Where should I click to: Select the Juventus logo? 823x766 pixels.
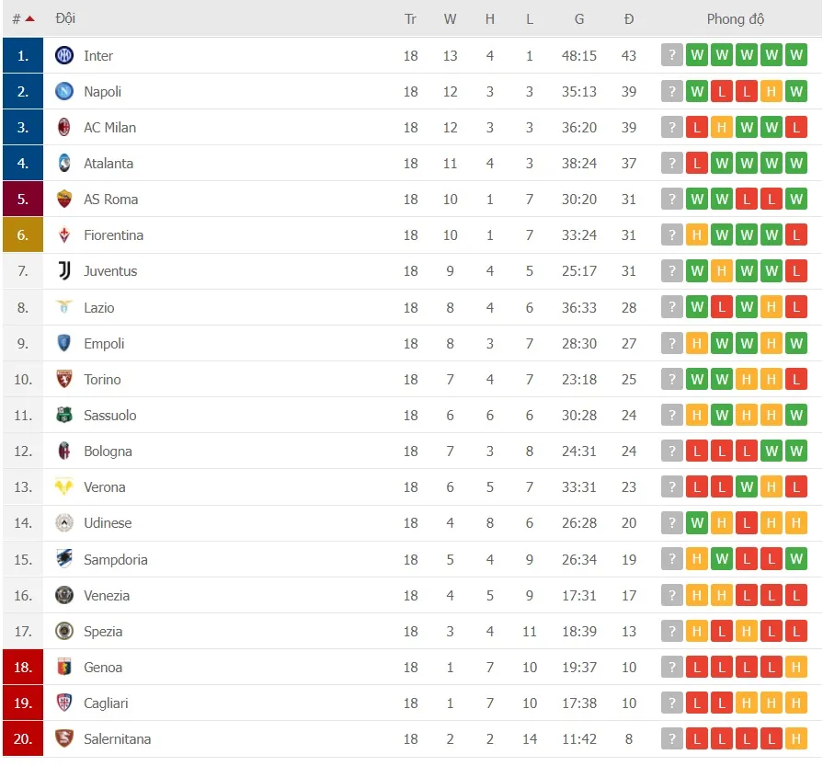point(63,271)
